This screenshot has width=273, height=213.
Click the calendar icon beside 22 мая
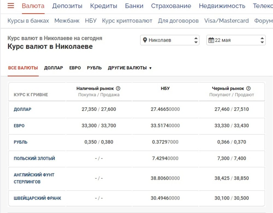[211, 40]
